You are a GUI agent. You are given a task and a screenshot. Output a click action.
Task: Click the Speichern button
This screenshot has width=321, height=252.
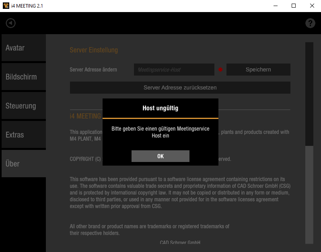[258, 70]
